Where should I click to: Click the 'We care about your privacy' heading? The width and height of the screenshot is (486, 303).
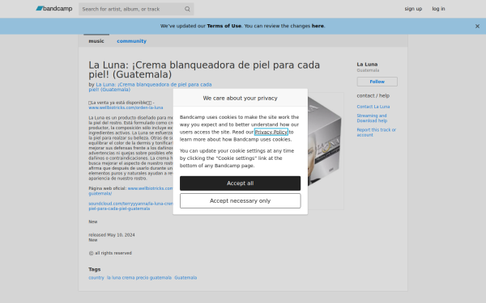pyautogui.click(x=241, y=98)
